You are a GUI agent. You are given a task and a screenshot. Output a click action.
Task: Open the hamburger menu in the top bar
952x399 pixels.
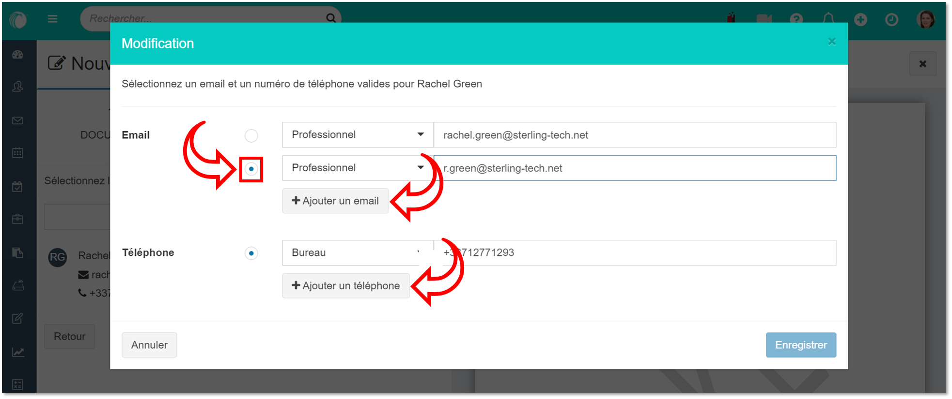53,19
